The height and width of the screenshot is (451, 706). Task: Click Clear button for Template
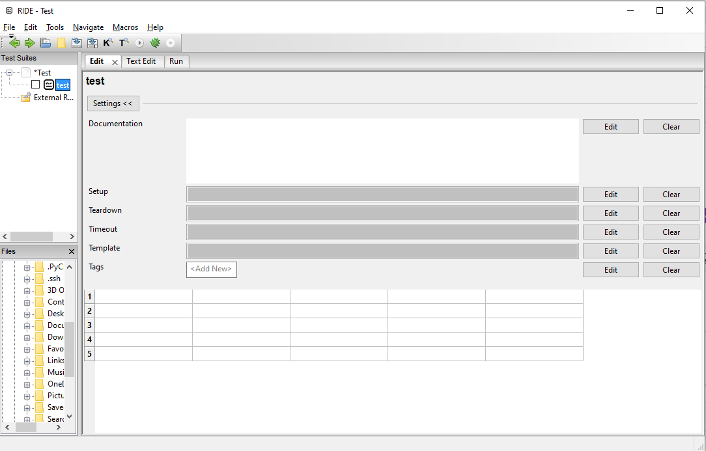671,251
